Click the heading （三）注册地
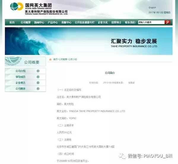 click(x=64, y=140)
